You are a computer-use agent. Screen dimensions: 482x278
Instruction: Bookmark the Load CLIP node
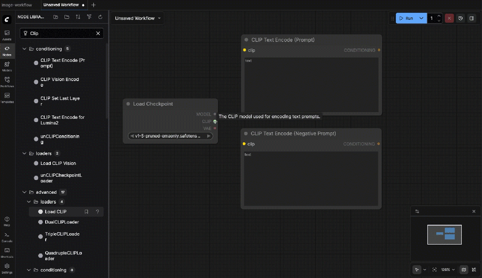(x=86, y=212)
